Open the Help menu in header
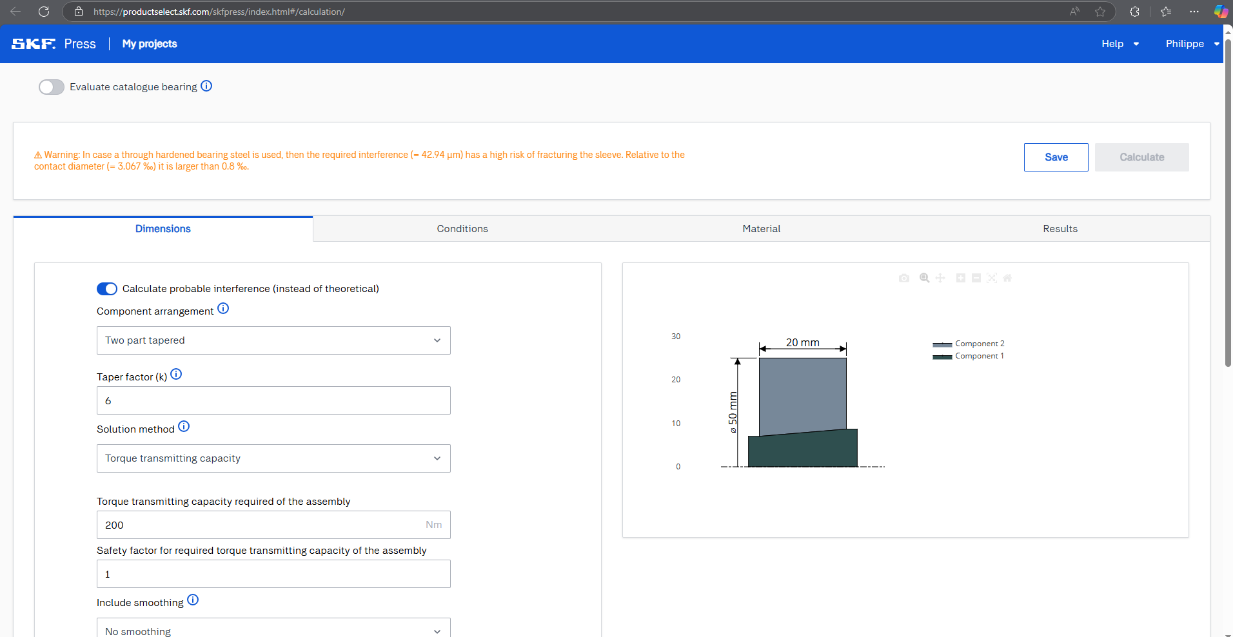The height and width of the screenshot is (637, 1233). 1120,44
